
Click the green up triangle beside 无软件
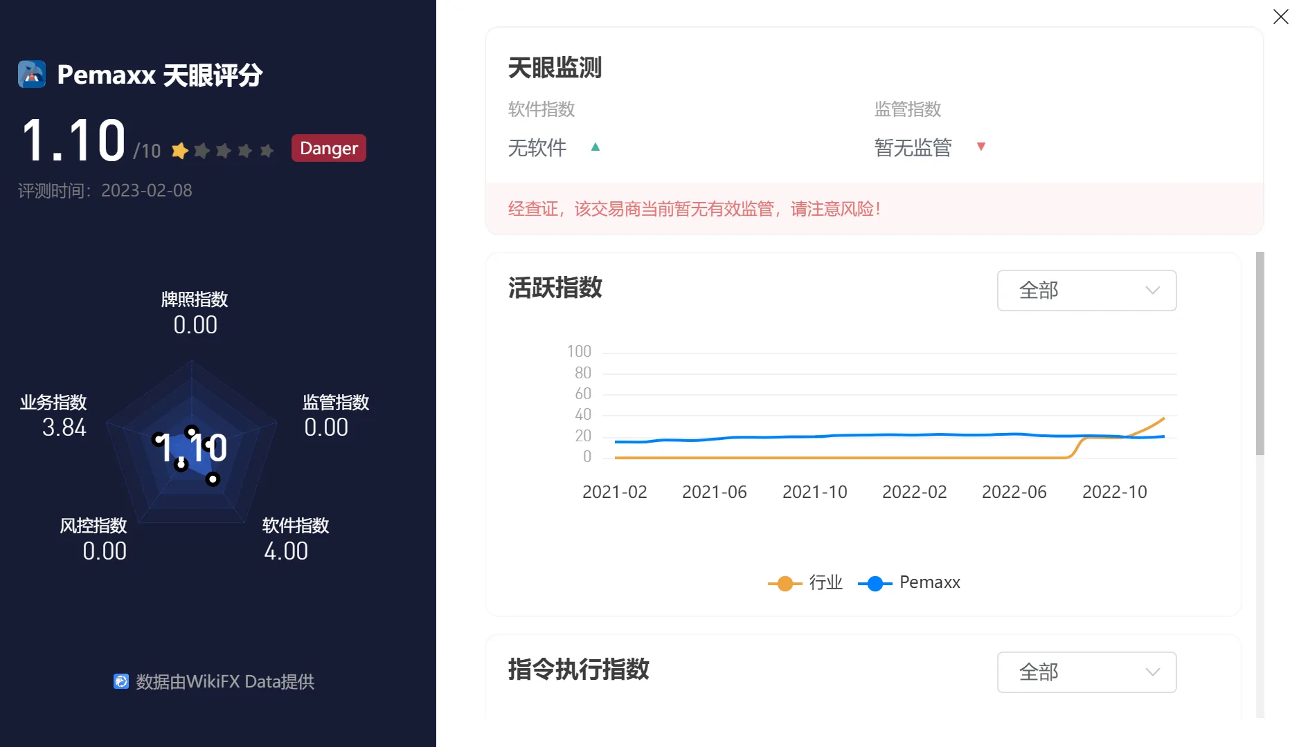595,147
